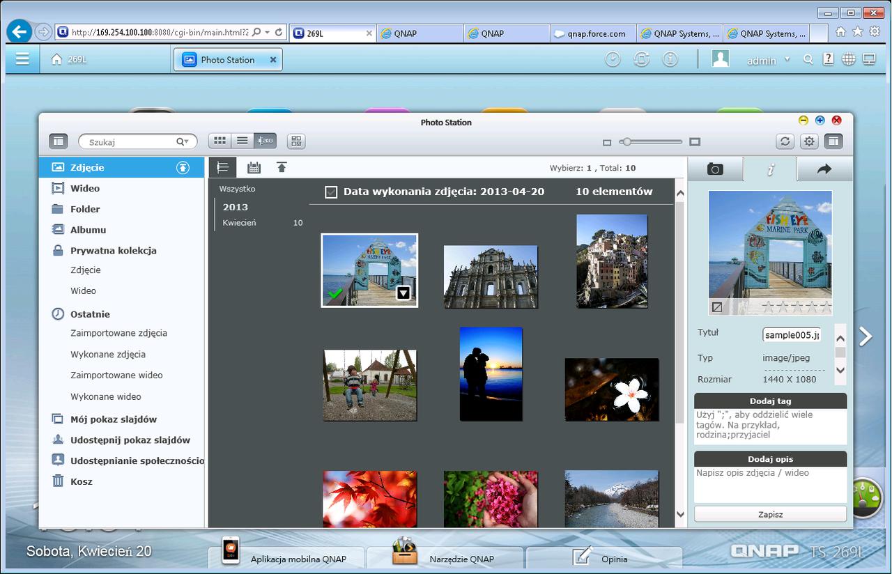Click next desktop page arrow
Screen dimensions: 892x574
[866, 336]
